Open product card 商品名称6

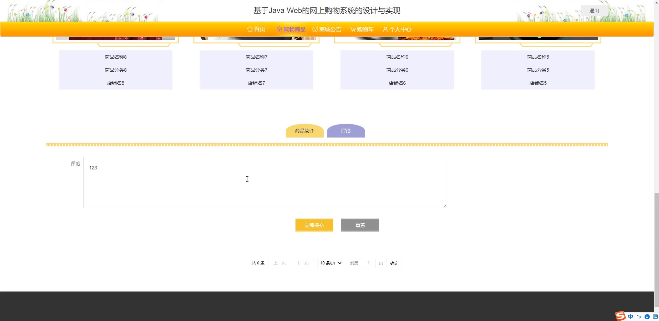pos(398,57)
